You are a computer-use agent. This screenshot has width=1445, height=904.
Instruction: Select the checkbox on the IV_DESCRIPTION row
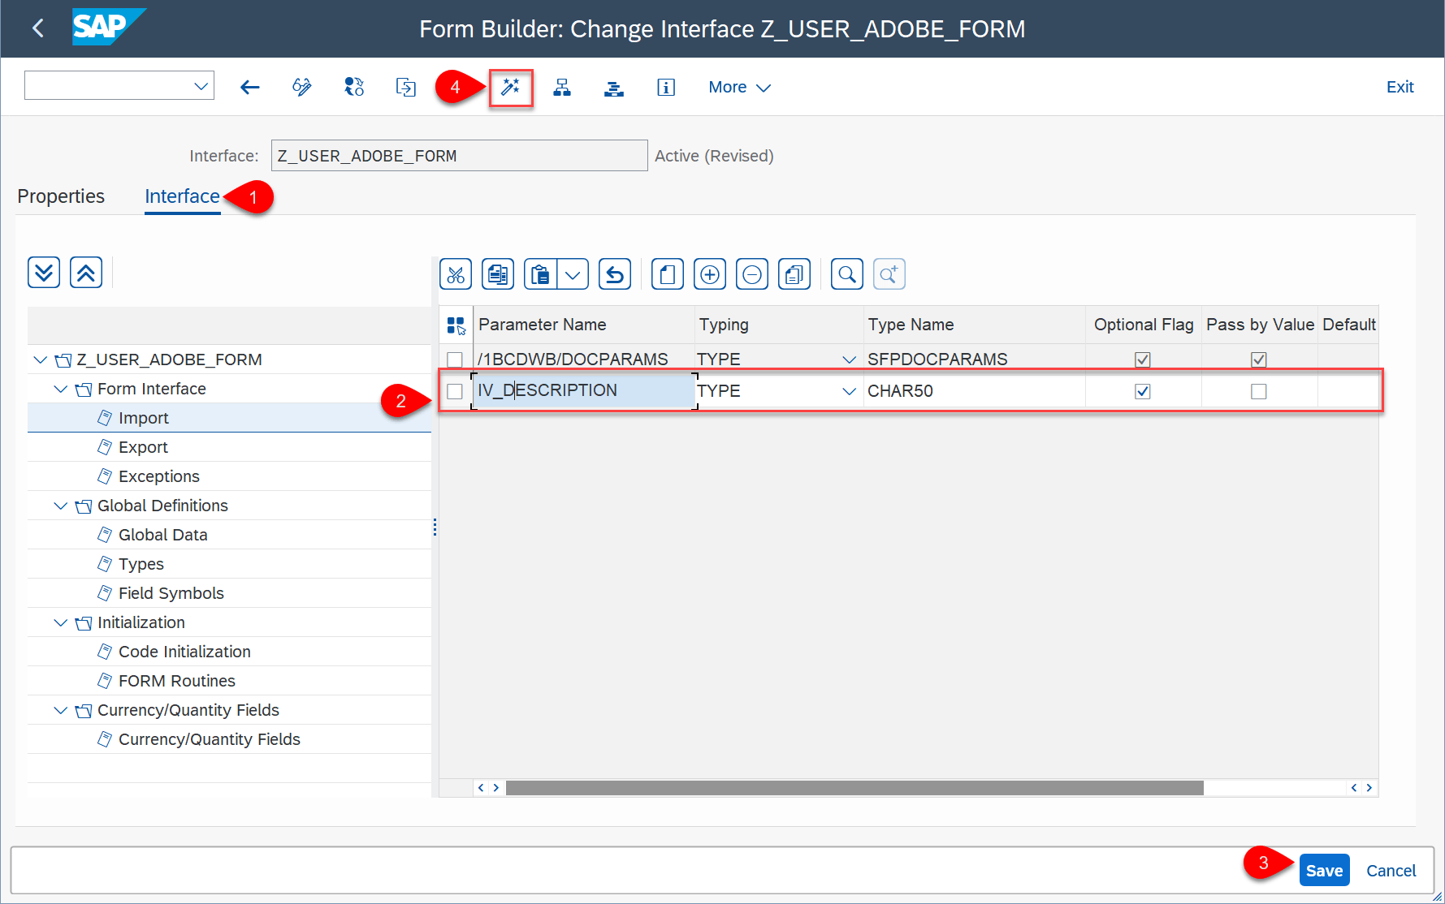tap(455, 390)
